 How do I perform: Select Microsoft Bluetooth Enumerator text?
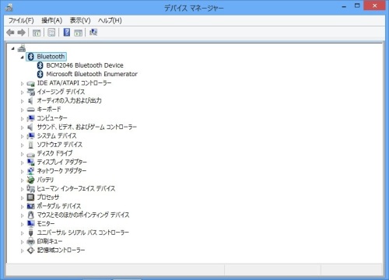point(92,74)
